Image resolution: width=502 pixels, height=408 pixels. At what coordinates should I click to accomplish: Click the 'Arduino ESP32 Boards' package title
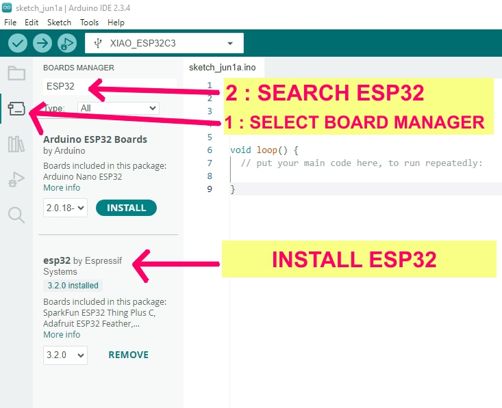click(95, 139)
